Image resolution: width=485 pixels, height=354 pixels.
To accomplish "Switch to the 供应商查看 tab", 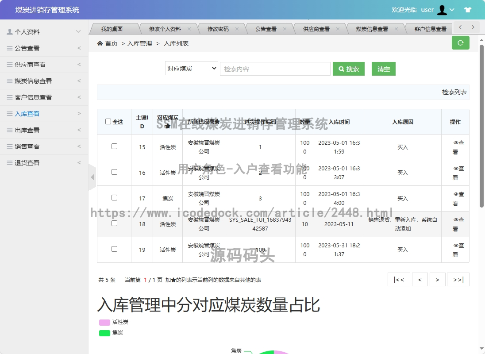I will pos(316,29).
